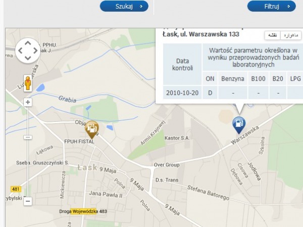Click the Benzyna column header
Screen dimensions: 303x227
233,79
